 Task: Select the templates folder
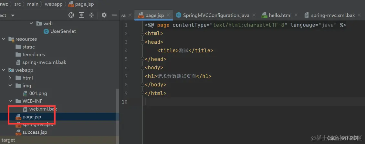coord(34,55)
